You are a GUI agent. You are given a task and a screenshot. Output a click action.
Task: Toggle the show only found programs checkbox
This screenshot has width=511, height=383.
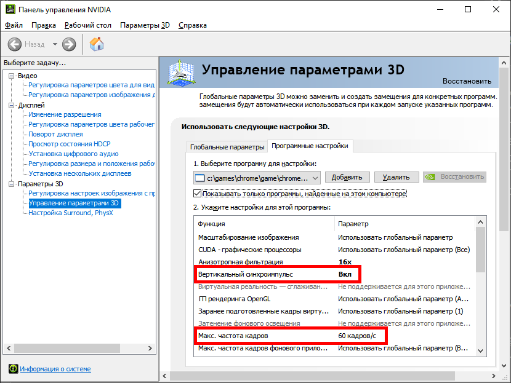tap(197, 194)
